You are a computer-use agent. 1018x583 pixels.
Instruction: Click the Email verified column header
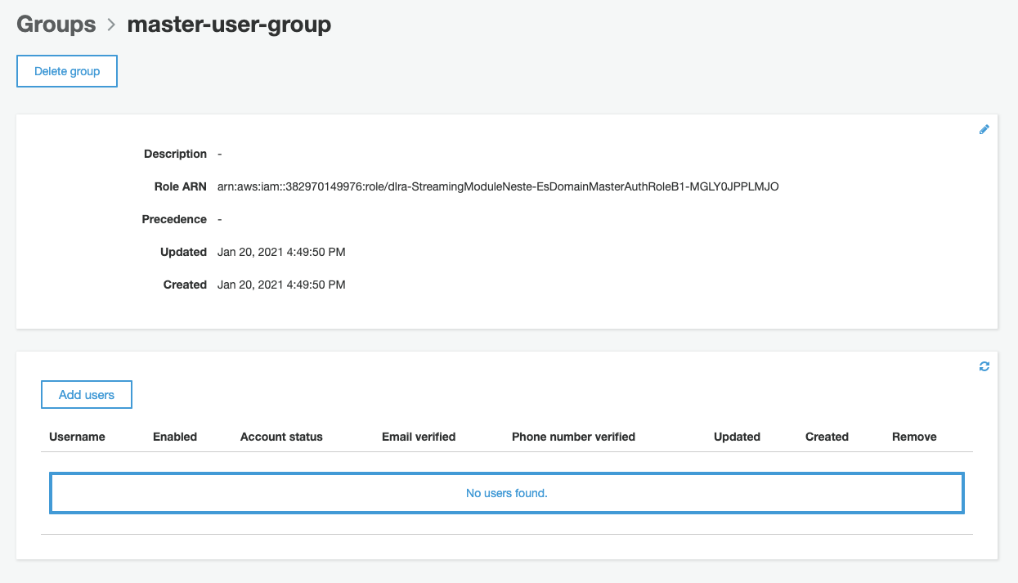419,437
